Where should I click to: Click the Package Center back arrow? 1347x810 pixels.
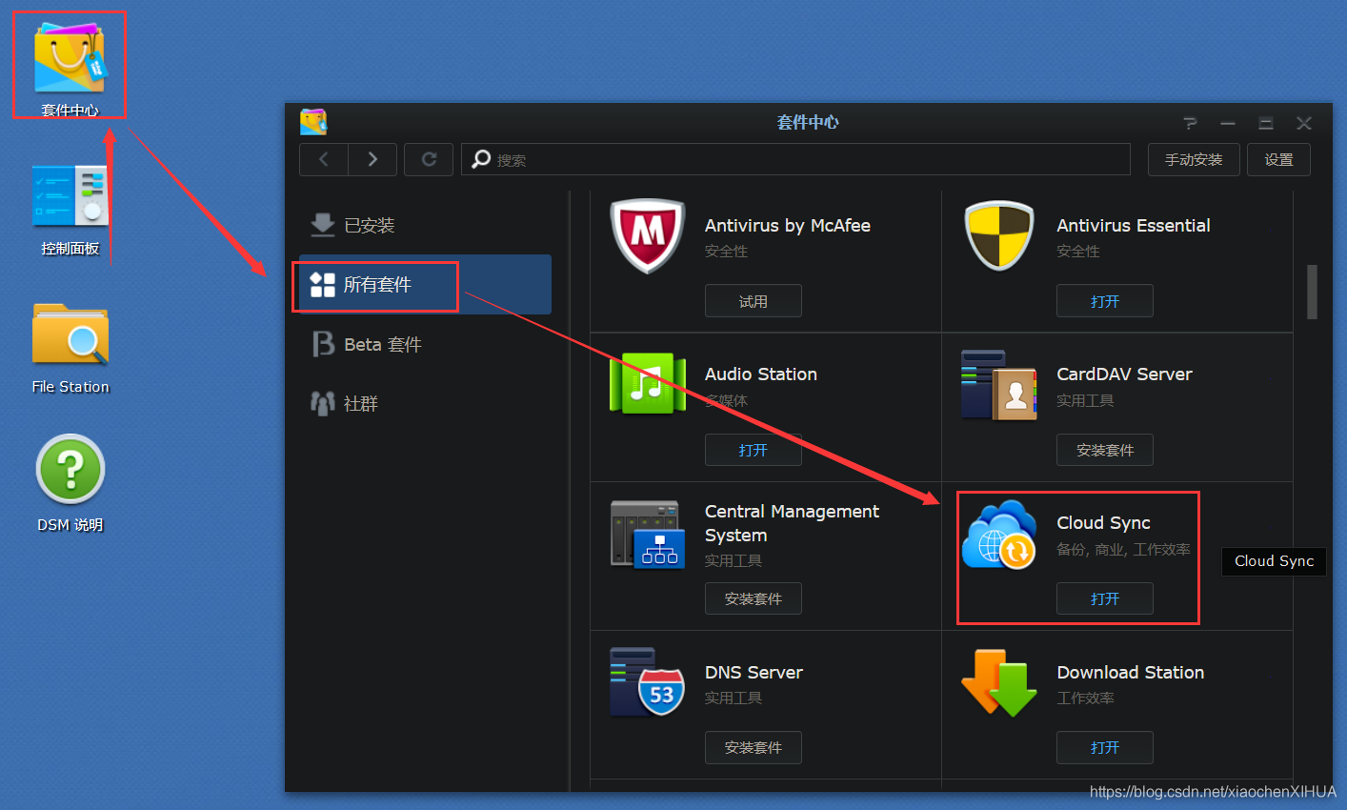[x=324, y=159]
